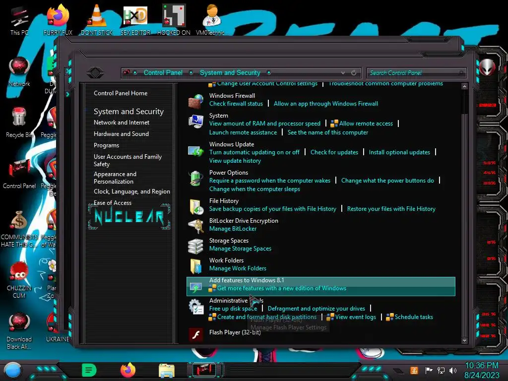
Task: Refresh the Control Panel address bar
Action: pyautogui.click(x=354, y=73)
